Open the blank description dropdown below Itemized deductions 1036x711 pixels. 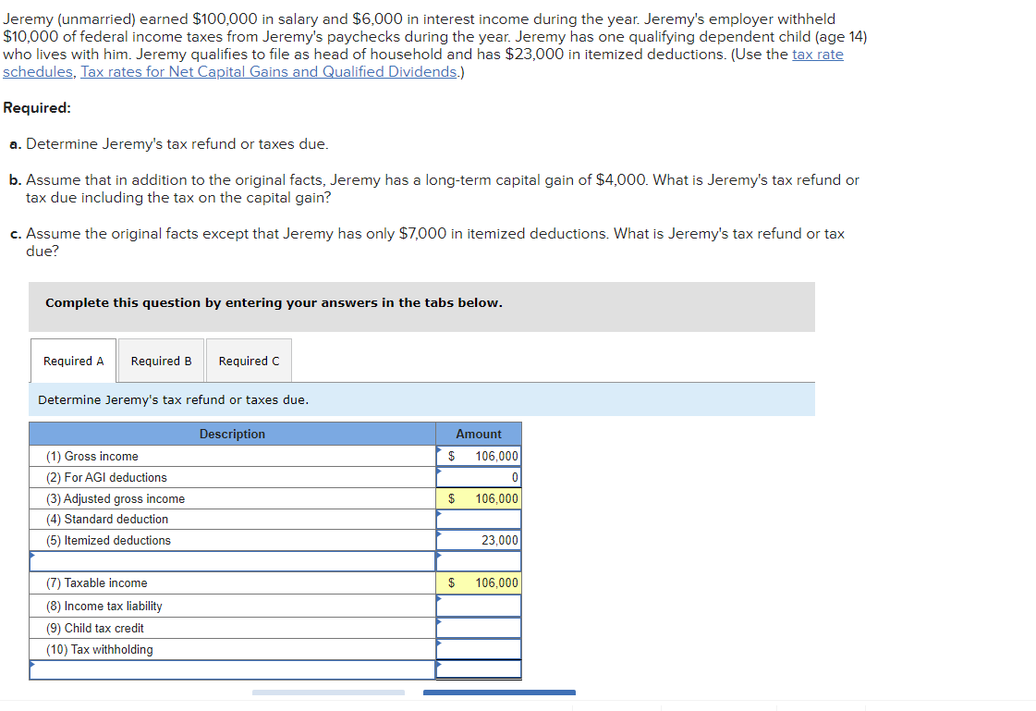coord(232,561)
